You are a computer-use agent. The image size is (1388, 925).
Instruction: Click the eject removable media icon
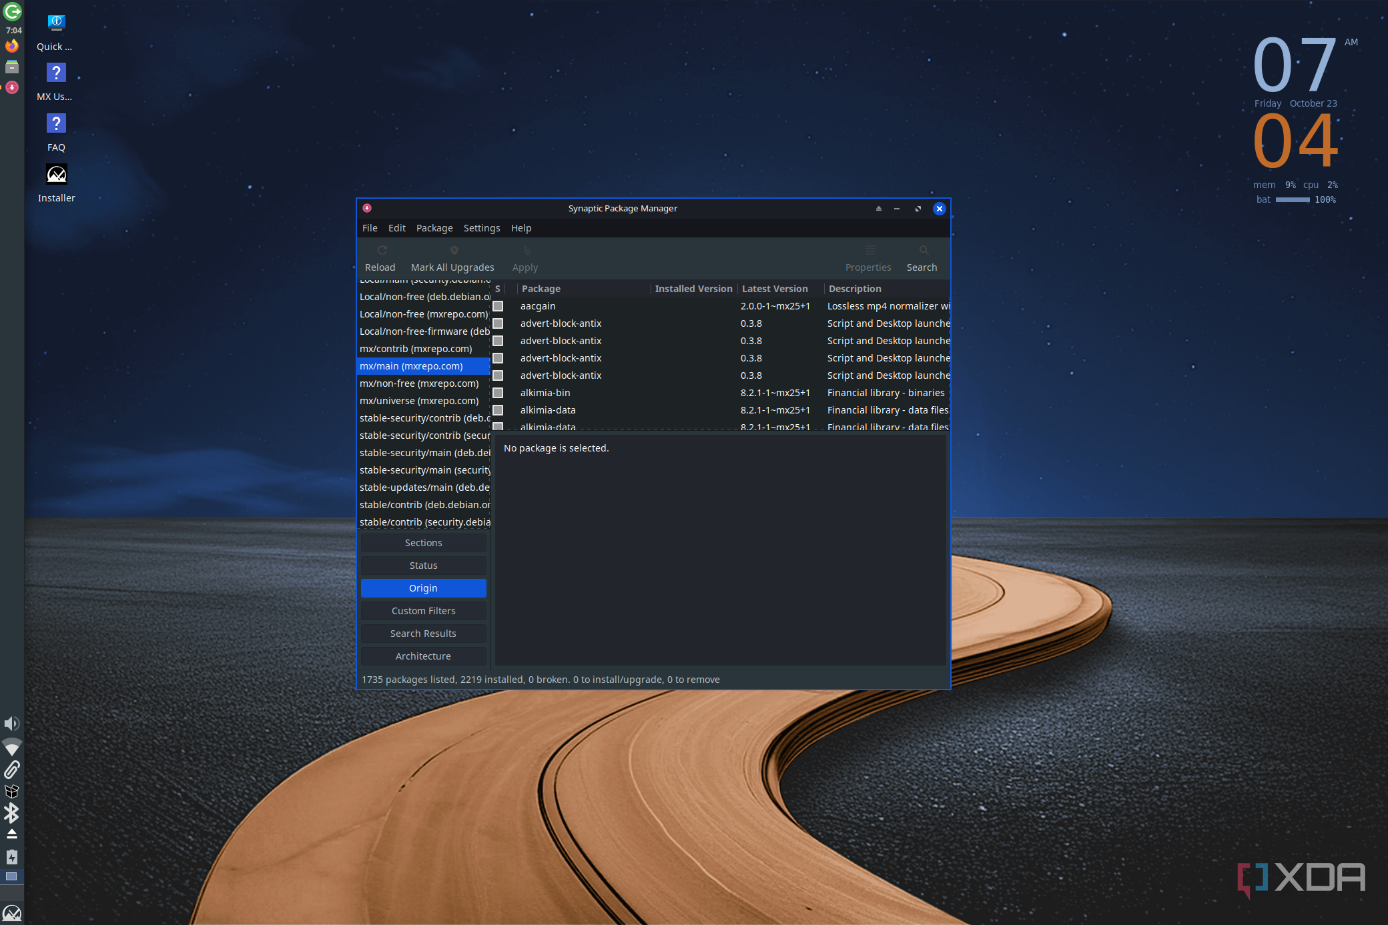(x=12, y=834)
